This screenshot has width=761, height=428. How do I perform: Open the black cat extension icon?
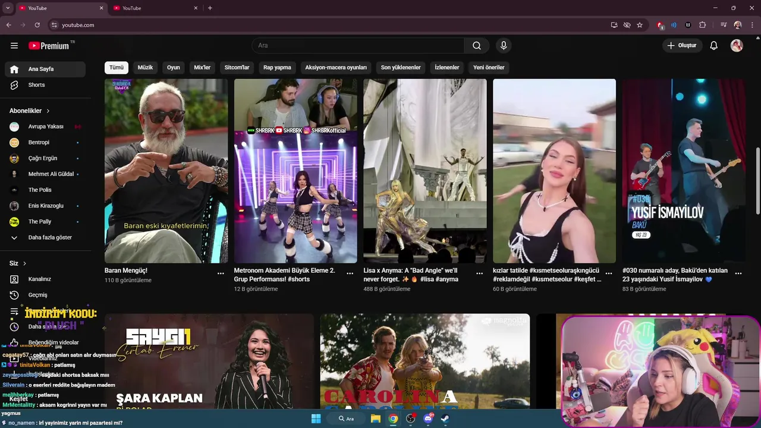(x=688, y=25)
